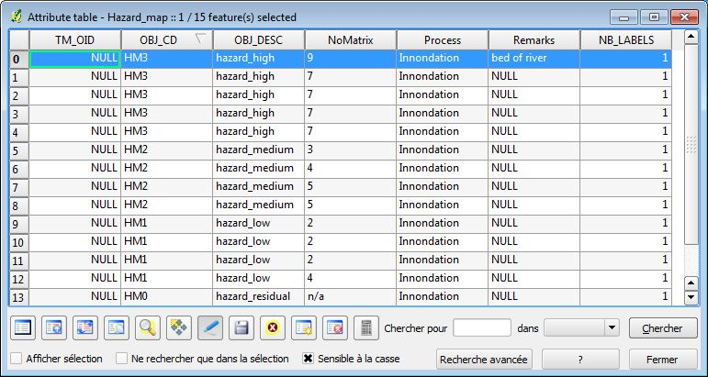Check 'Ne rechercher que dans la sélection'
This screenshot has width=708, height=377.
pos(121,359)
